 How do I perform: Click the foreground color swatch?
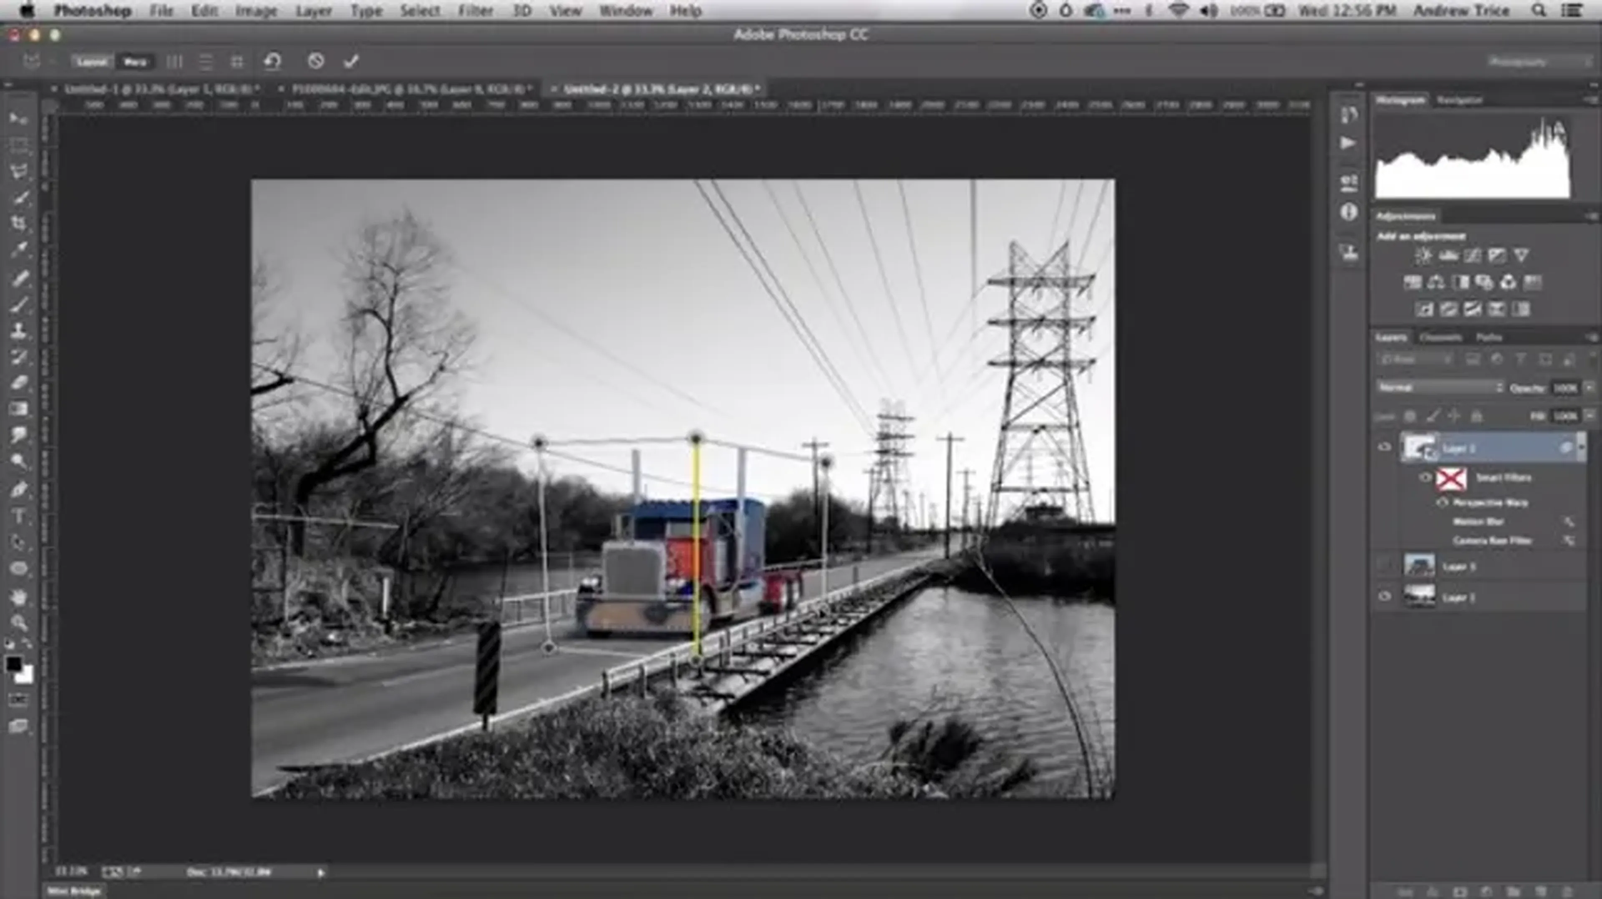[x=14, y=665]
